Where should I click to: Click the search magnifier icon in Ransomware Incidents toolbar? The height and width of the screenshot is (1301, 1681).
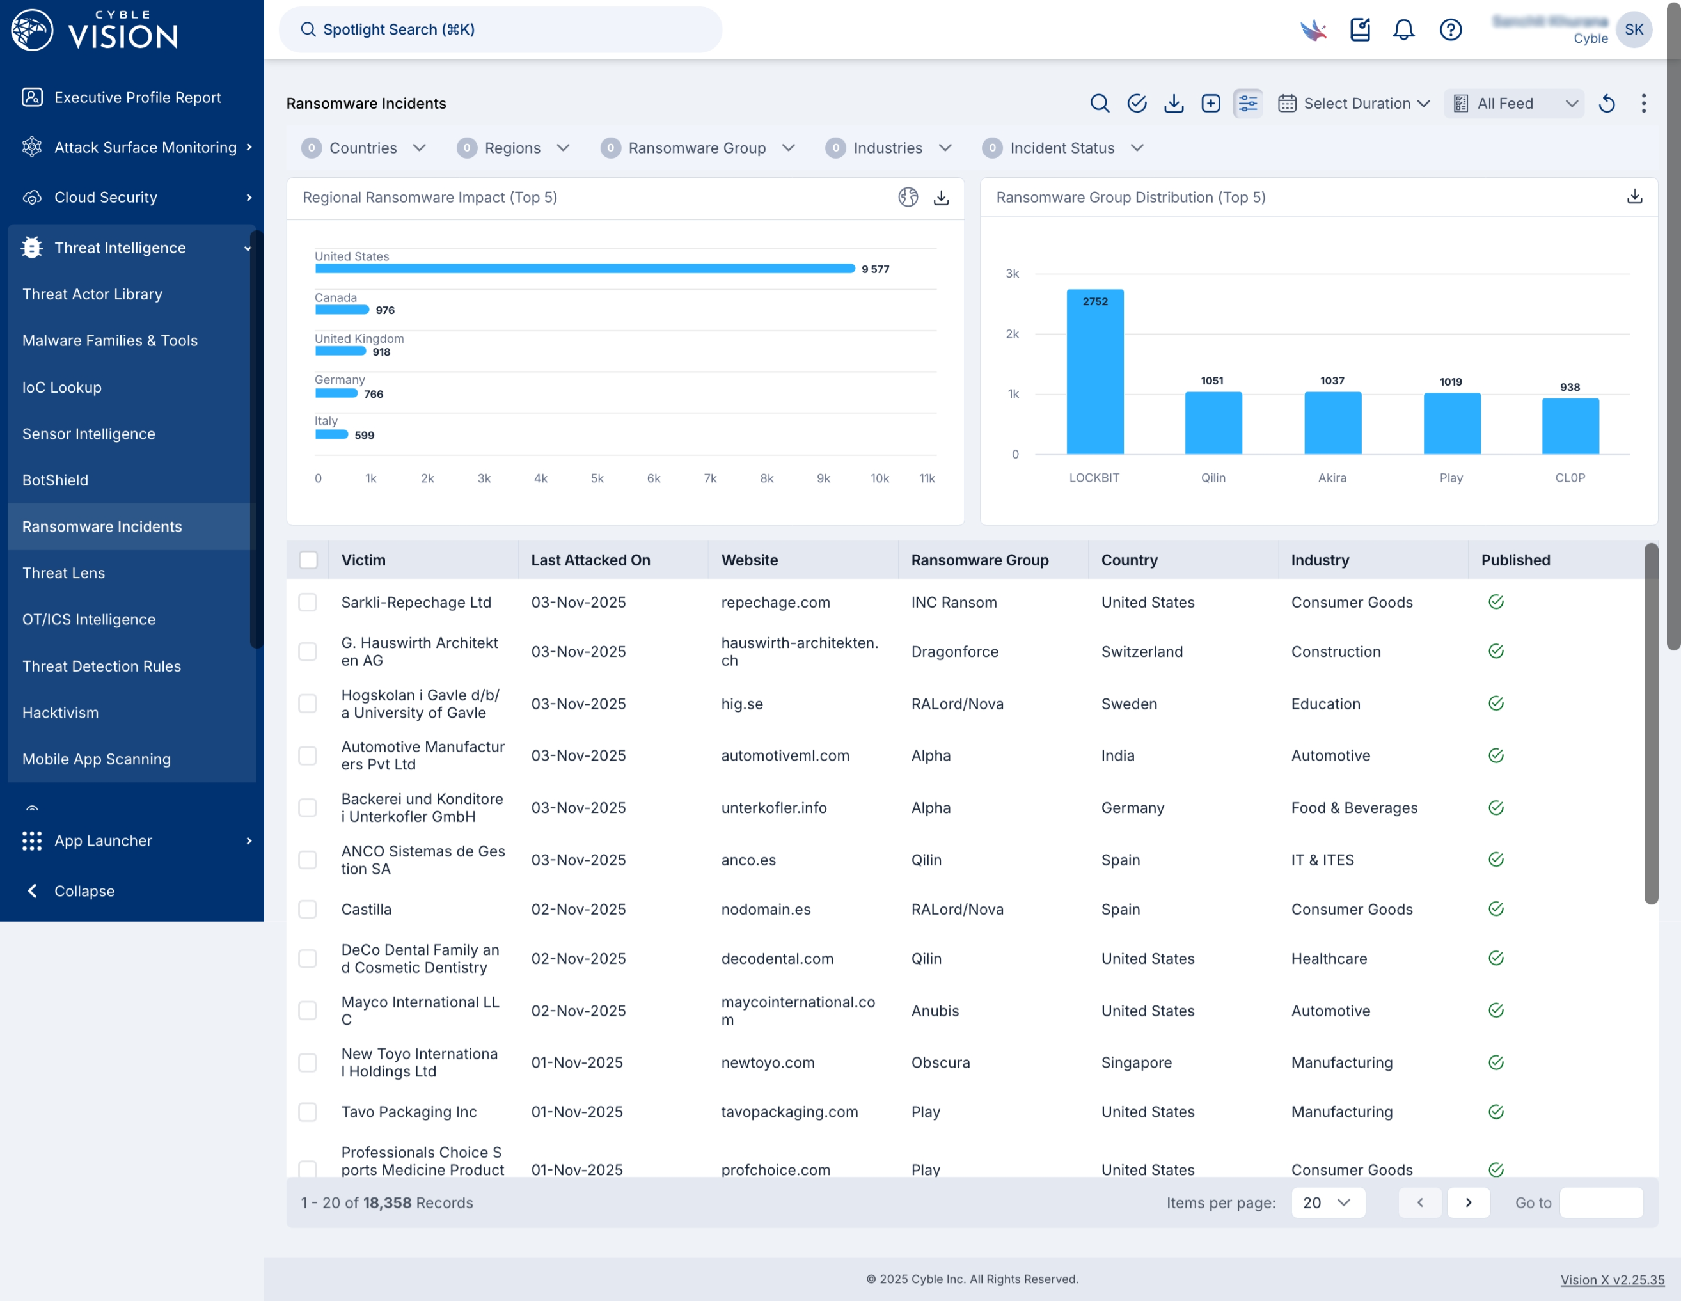pos(1100,103)
